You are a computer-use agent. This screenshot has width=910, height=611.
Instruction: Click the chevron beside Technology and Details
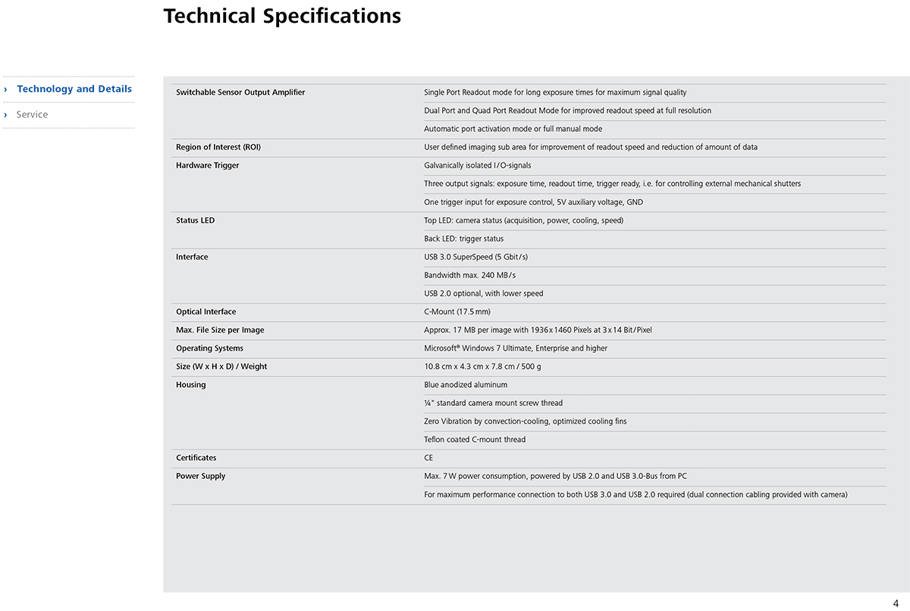coord(6,89)
